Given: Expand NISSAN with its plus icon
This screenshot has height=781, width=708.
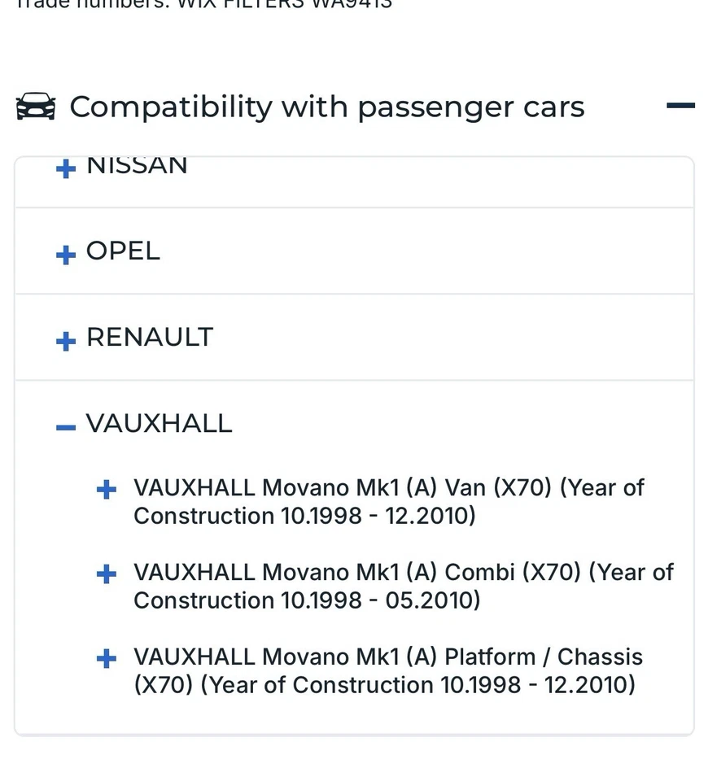Looking at the screenshot, I should click(66, 168).
